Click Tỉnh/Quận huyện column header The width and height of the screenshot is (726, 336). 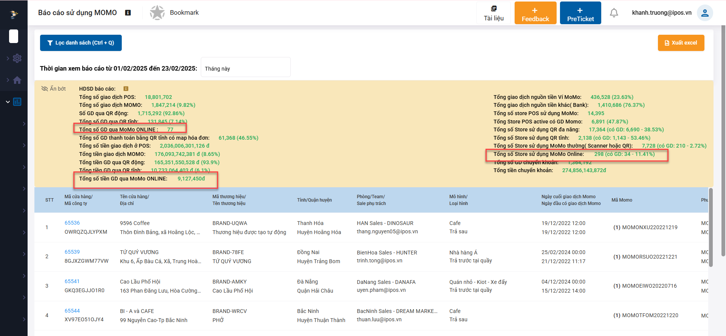coord(315,200)
